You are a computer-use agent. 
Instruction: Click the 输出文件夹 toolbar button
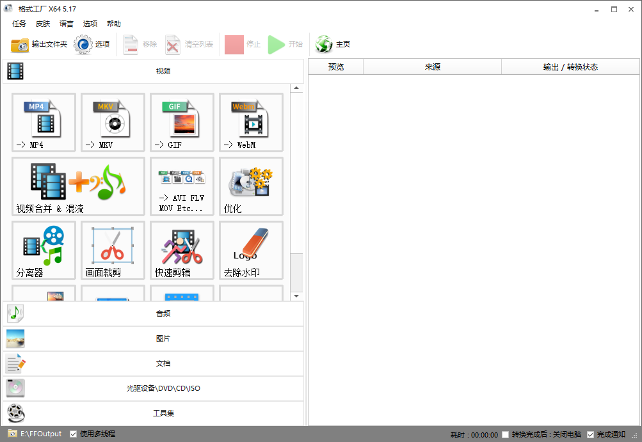(x=39, y=44)
